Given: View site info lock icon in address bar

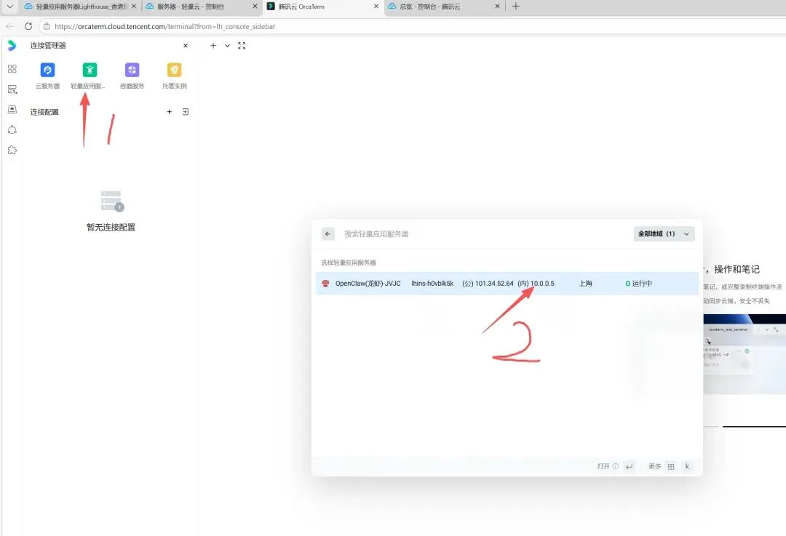Looking at the screenshot, I should 47,27.
